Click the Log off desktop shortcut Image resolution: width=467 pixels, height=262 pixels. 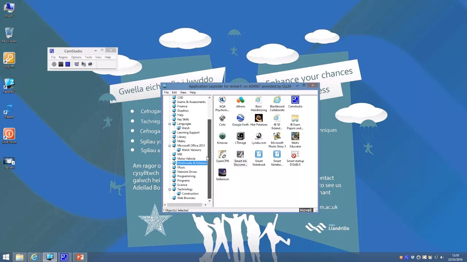9,60
